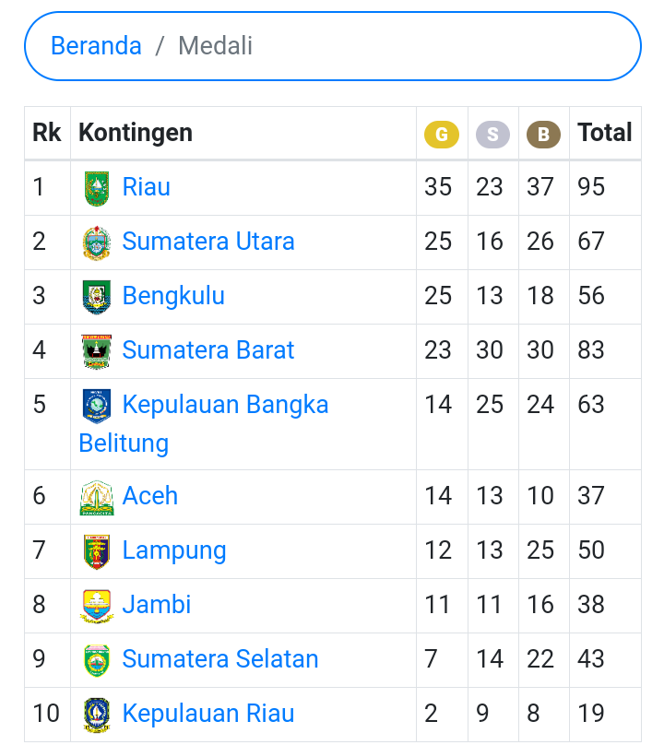
Task: Click the Sumatera Barat emblem icon
Action: pos(97,351)
